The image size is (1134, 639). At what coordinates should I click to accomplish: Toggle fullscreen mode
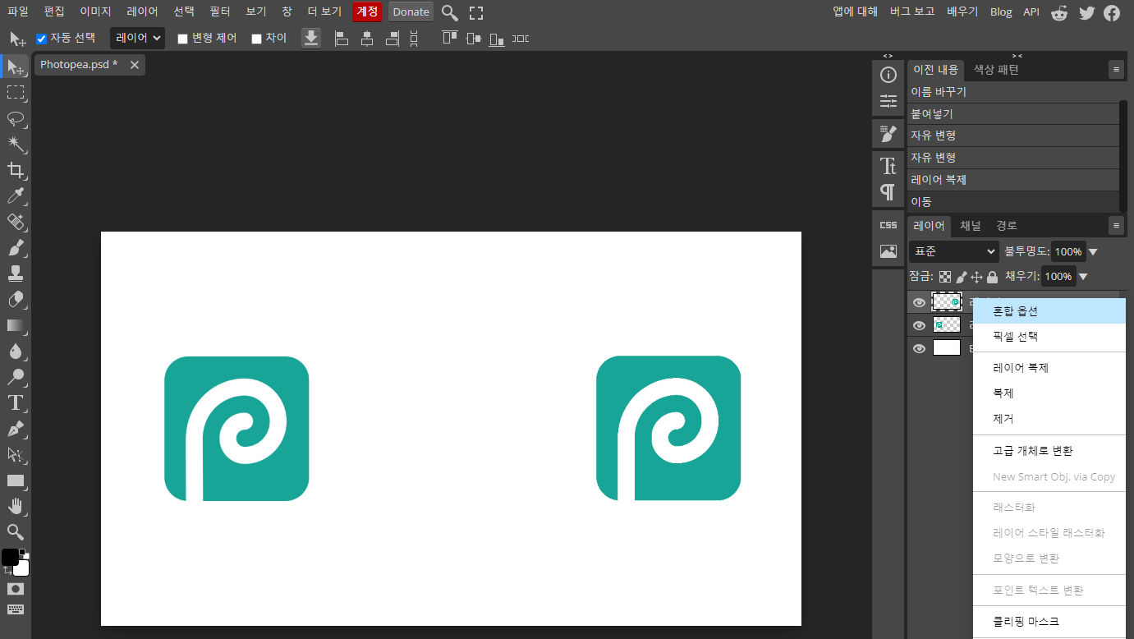point(476,12)
